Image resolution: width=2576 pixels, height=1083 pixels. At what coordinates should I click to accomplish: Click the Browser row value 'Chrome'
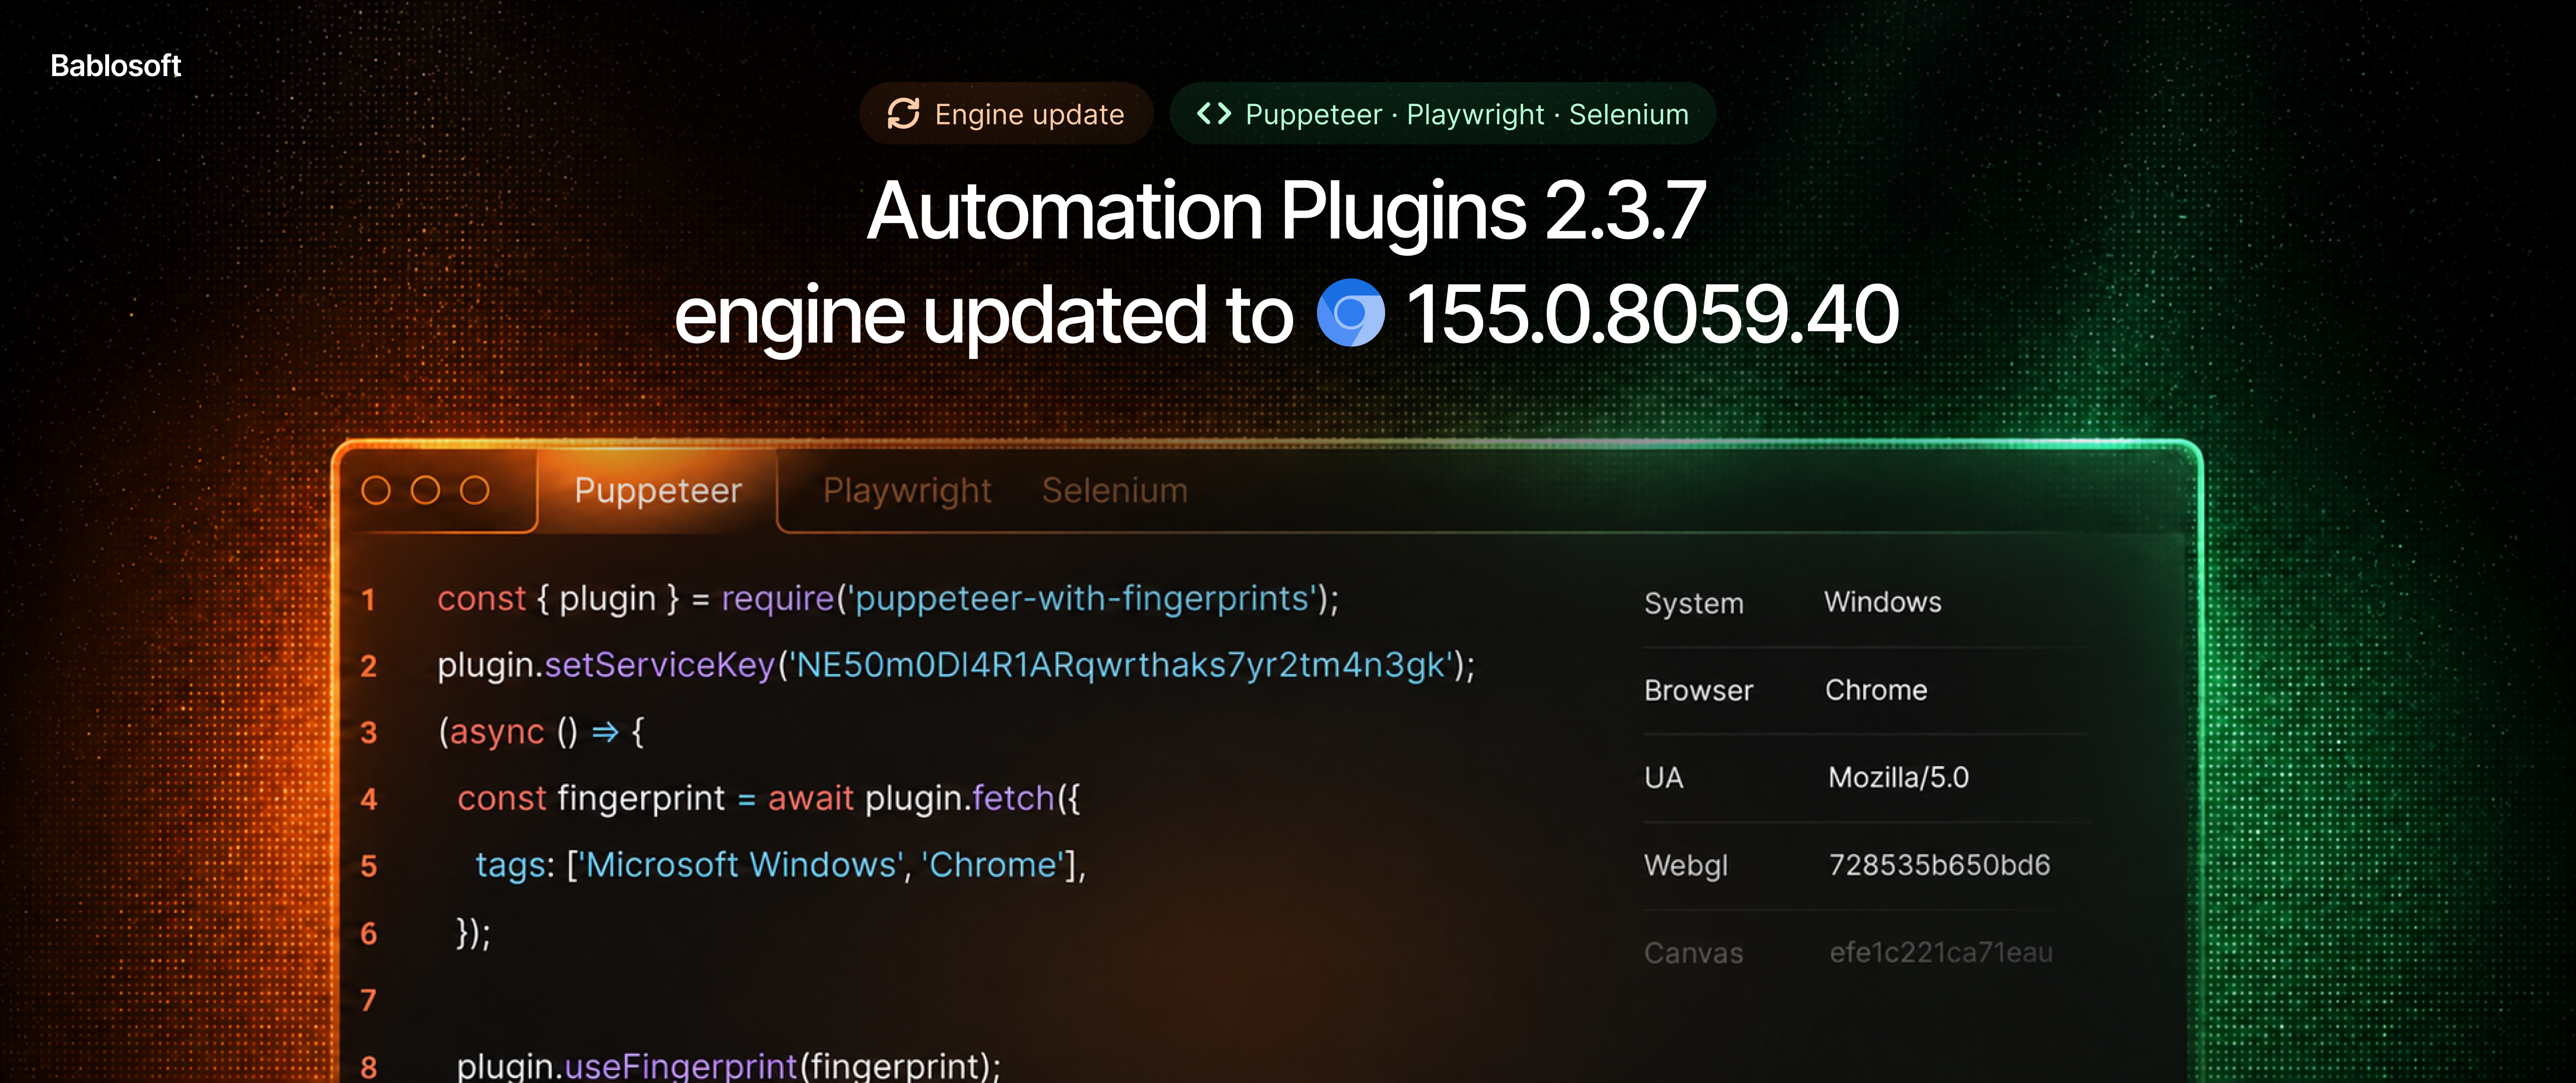(x=1876, y=690)
